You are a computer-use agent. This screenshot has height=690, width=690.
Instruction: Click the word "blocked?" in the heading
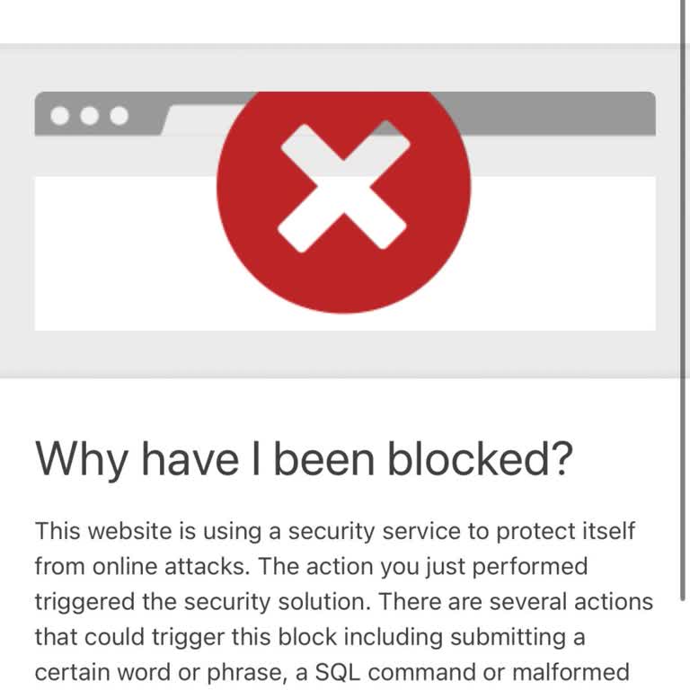[480, 459]
